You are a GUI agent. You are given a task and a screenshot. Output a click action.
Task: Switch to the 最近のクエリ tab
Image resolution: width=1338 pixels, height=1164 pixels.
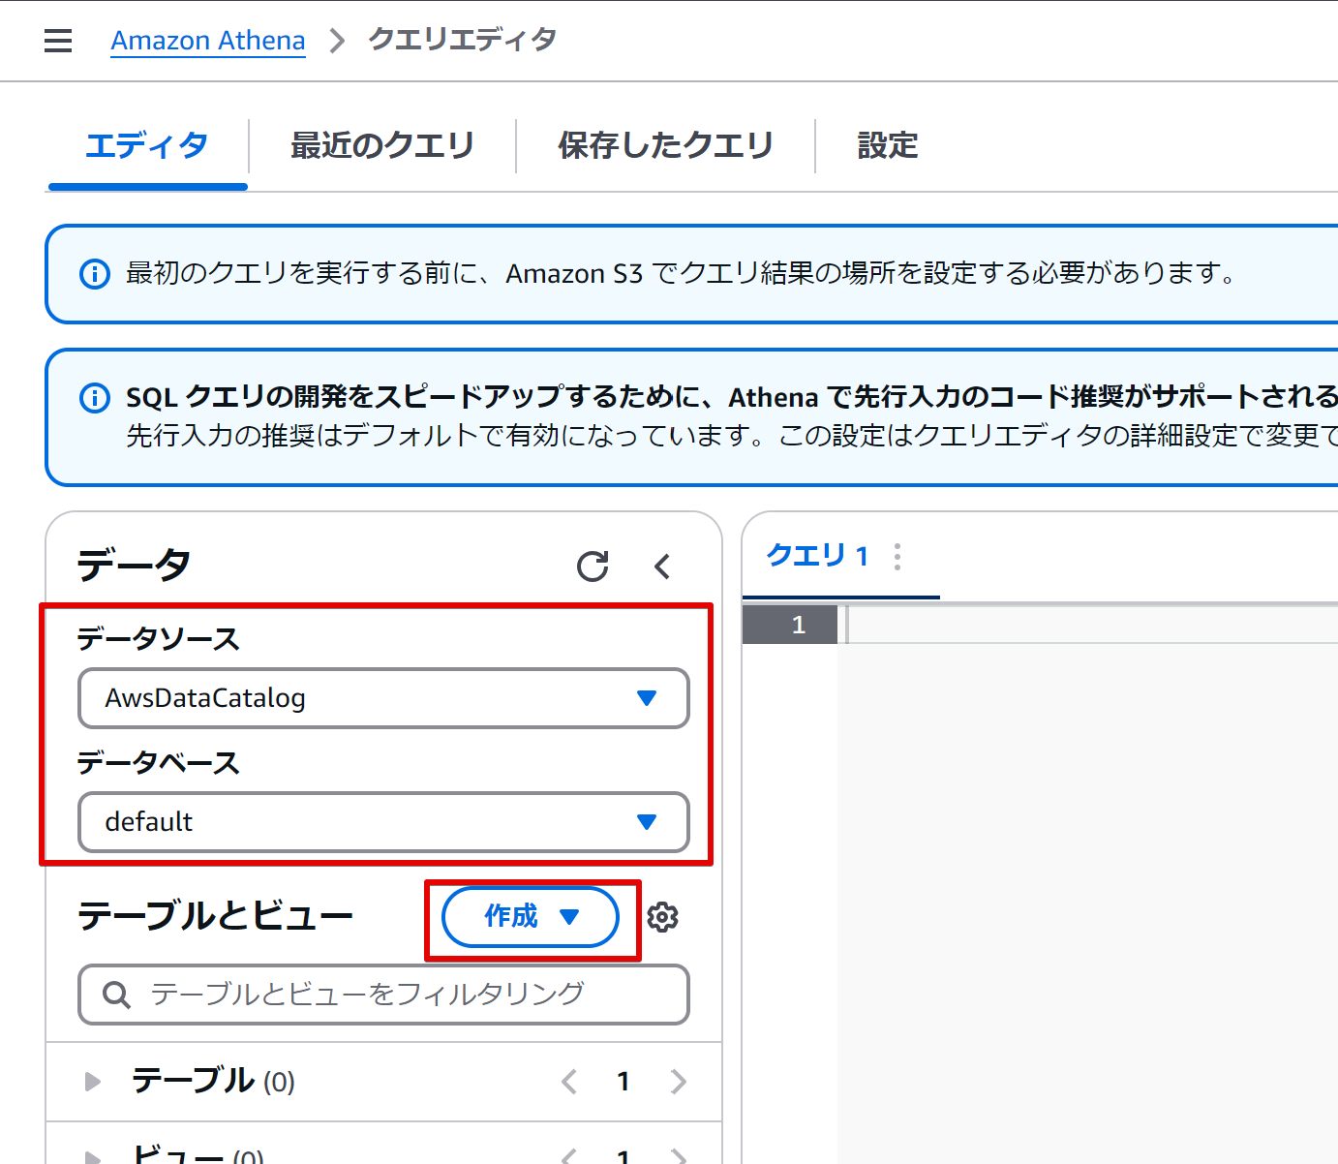tap(381, 145)
